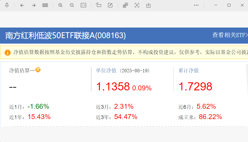Open the 查看相关ETF link
Image resolution: width=248 pixels, height=142 pixels.
[x=230, y=35]
